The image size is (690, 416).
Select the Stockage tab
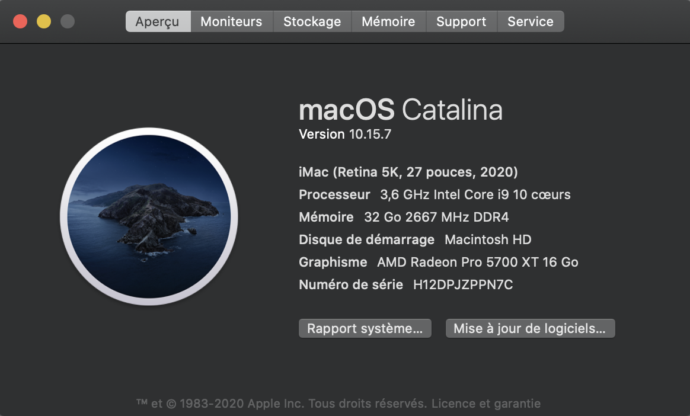pos(312,21)
